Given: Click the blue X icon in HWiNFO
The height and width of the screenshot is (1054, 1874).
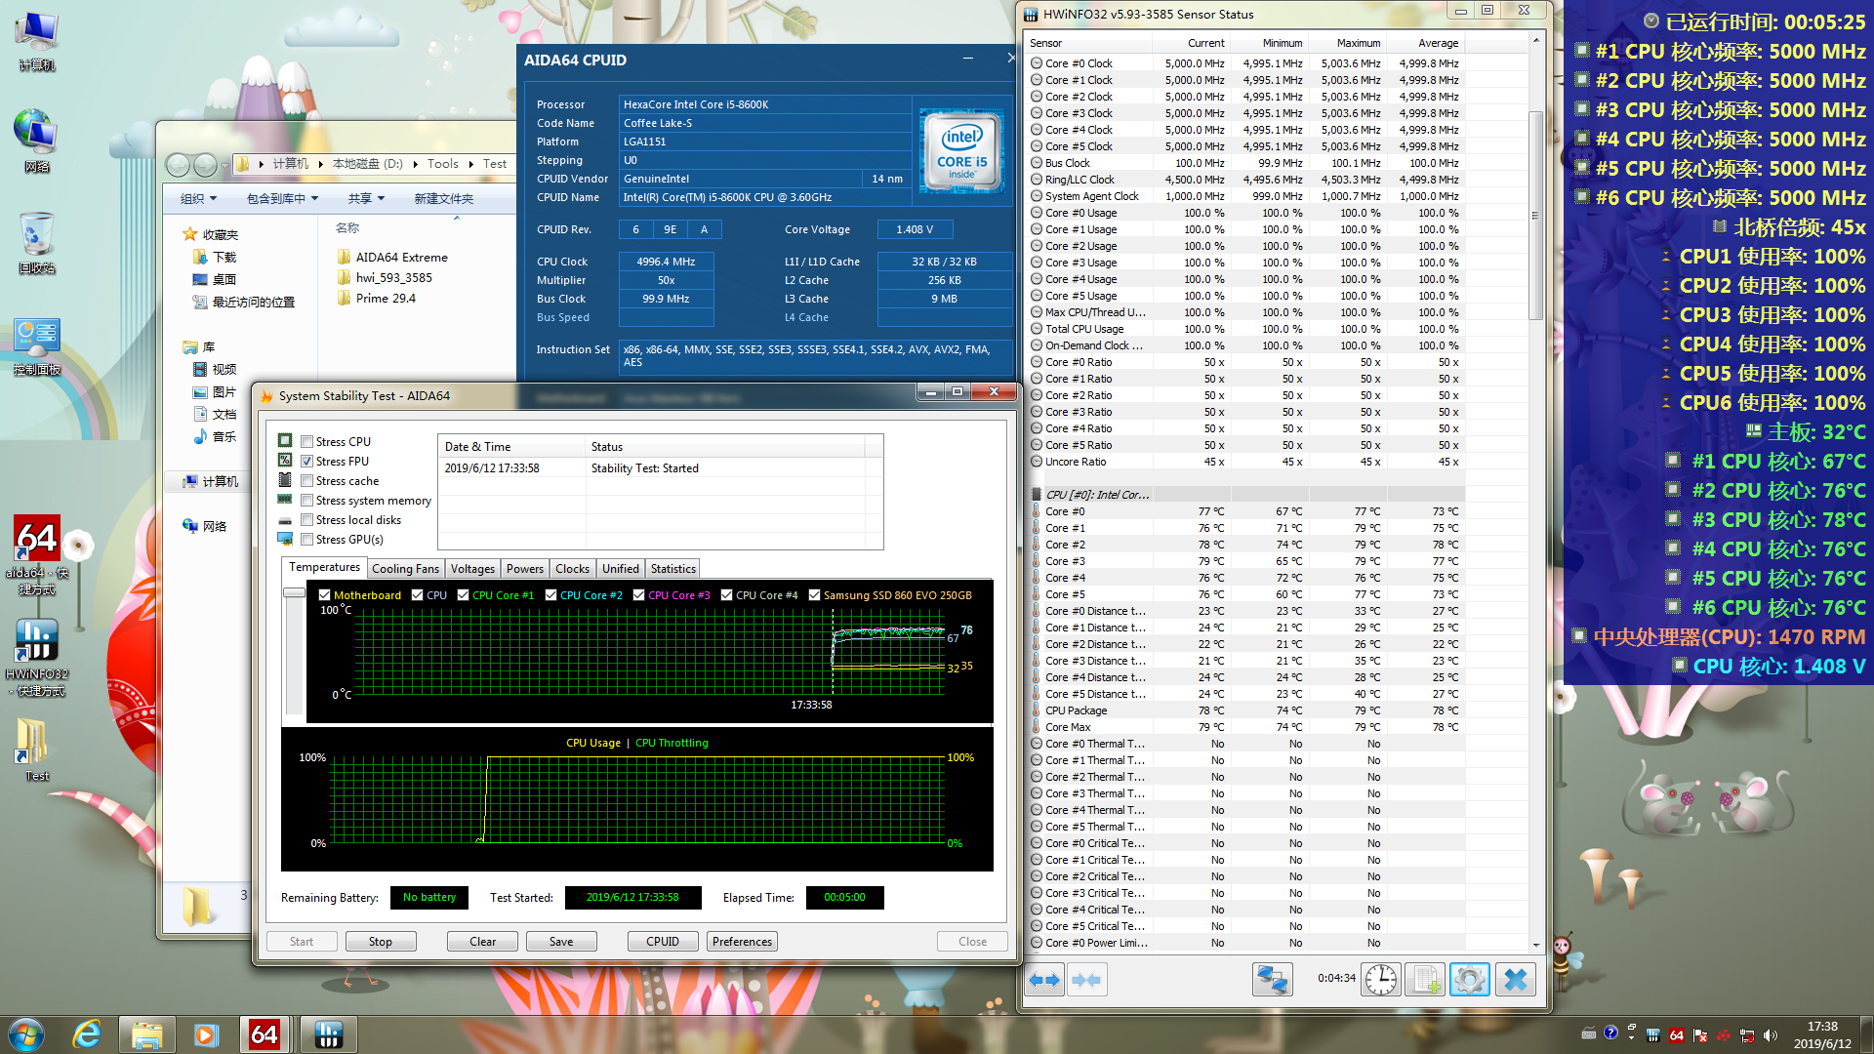Looking at the screenshot, I should pyautogui.click(x=1515, y=980).
